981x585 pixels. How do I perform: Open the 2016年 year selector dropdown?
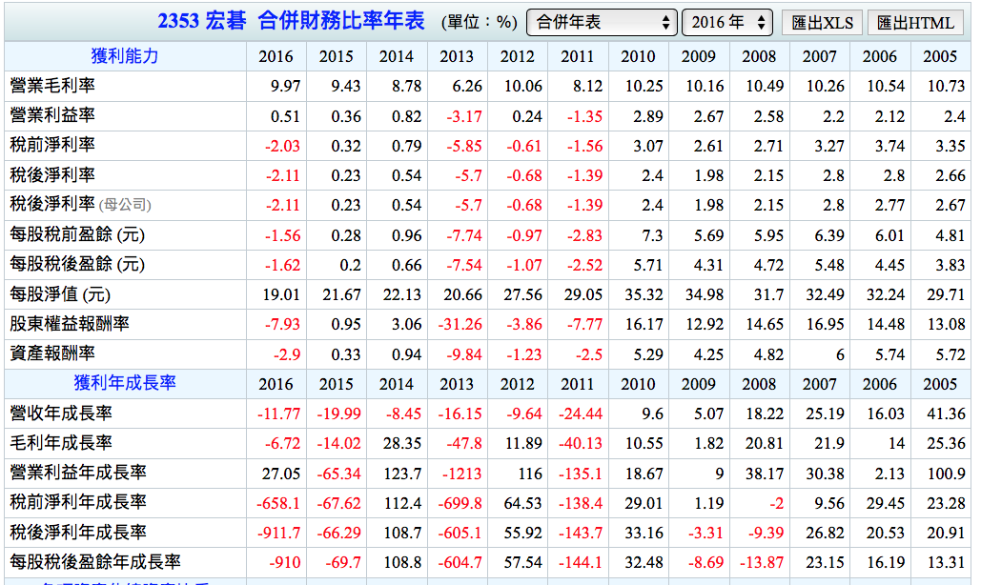coord(726,23)
